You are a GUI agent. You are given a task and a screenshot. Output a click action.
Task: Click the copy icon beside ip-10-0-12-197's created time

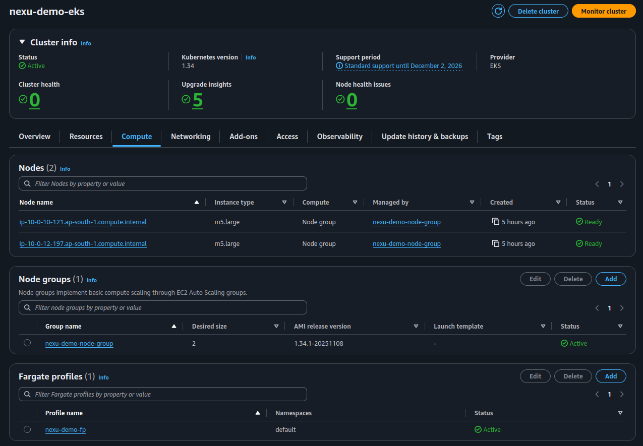(x=496, y=243)
